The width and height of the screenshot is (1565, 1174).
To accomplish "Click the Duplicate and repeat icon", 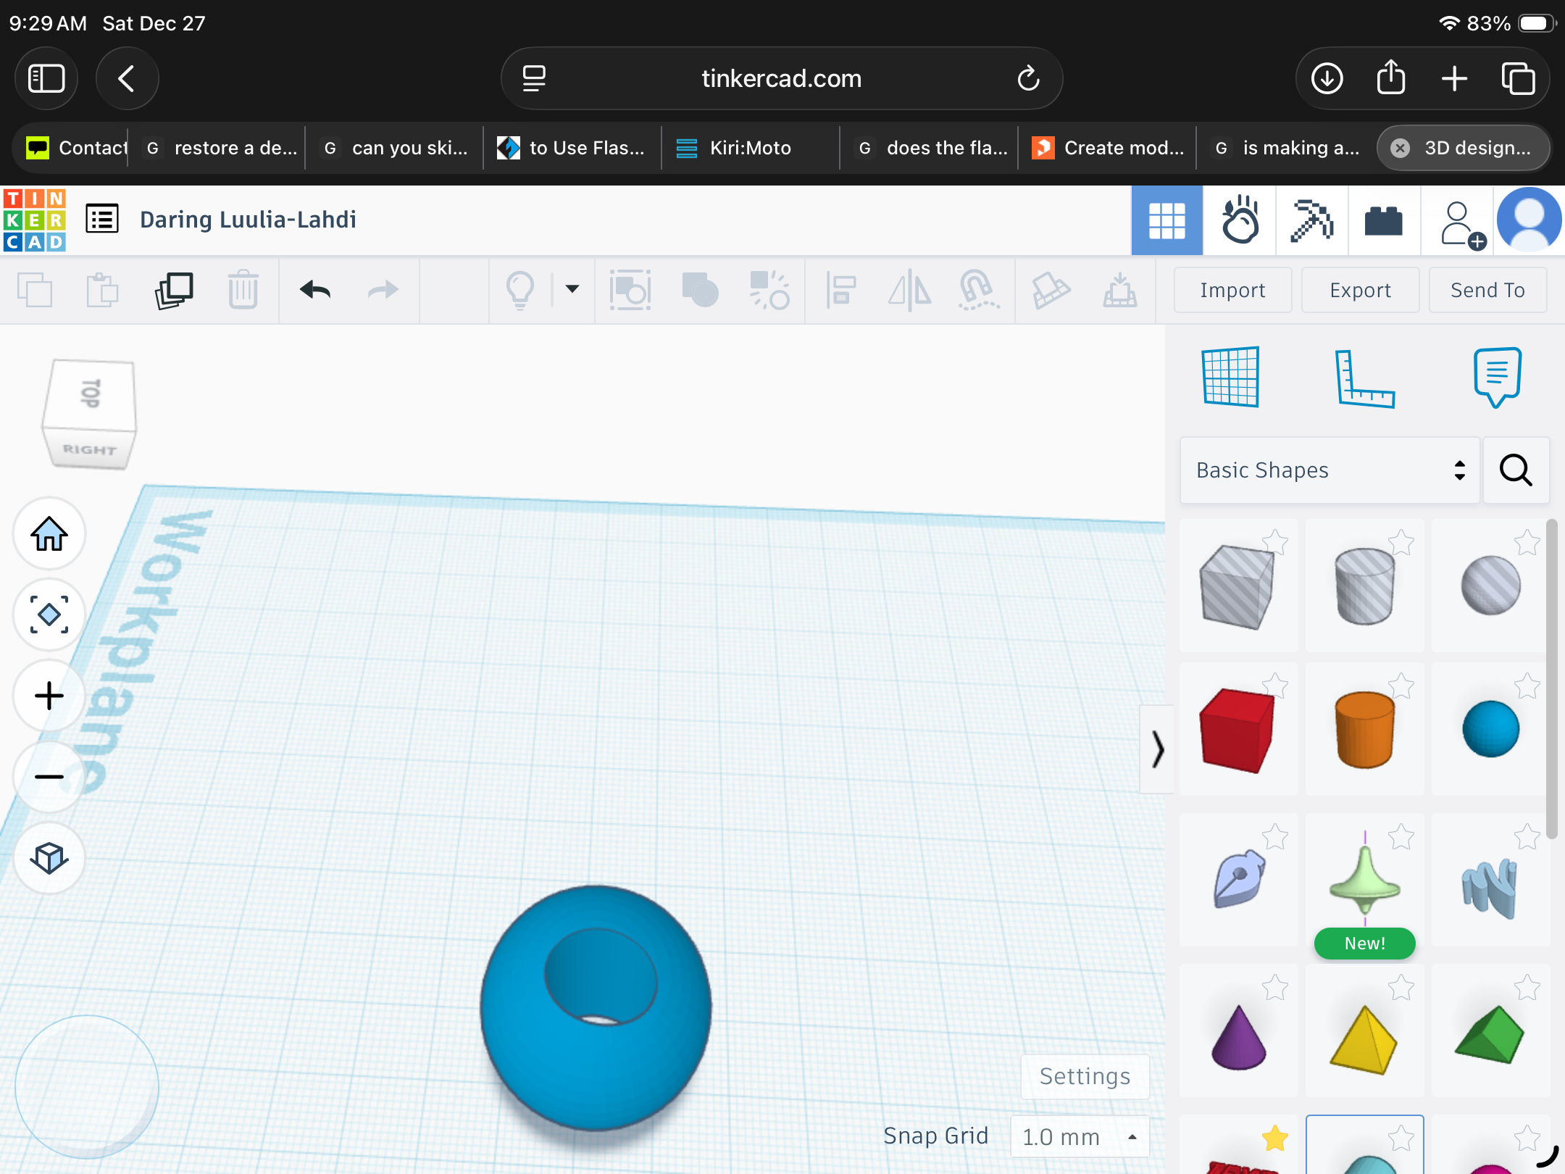I will 174,291.
